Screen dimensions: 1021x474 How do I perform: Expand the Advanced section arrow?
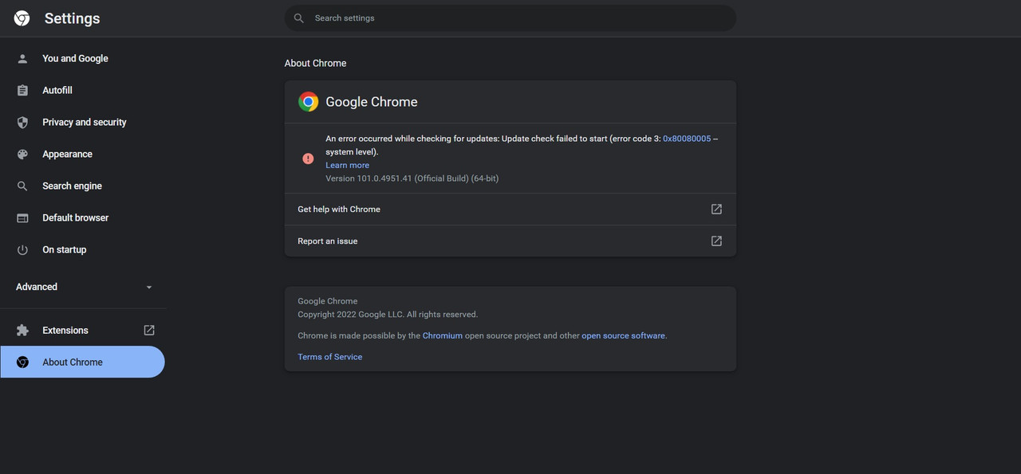tap(149, 287)
